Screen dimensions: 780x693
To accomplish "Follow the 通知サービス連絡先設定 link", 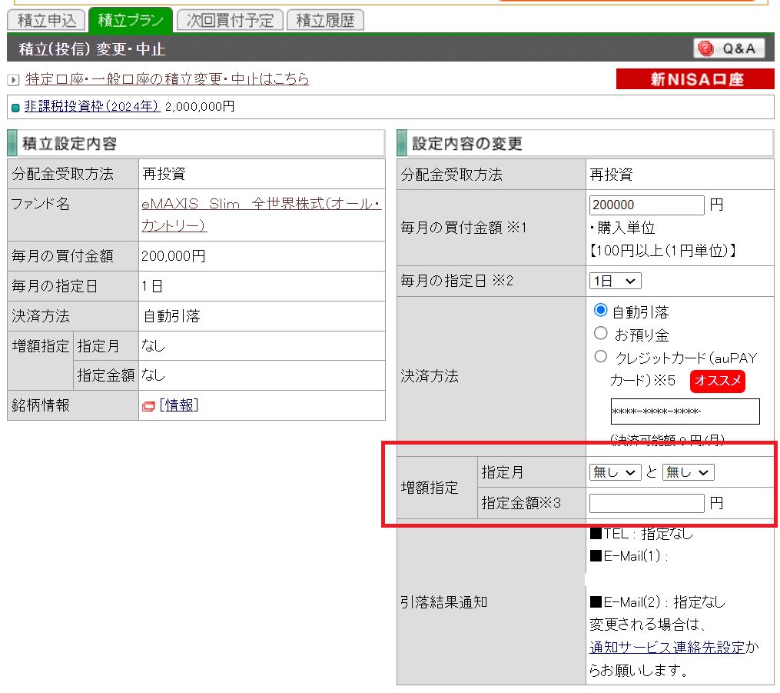I will pos(667,647).
